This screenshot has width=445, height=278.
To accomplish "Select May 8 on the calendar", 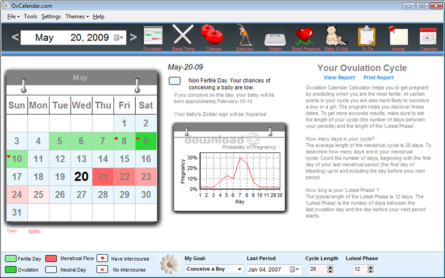I will point(124,141).
